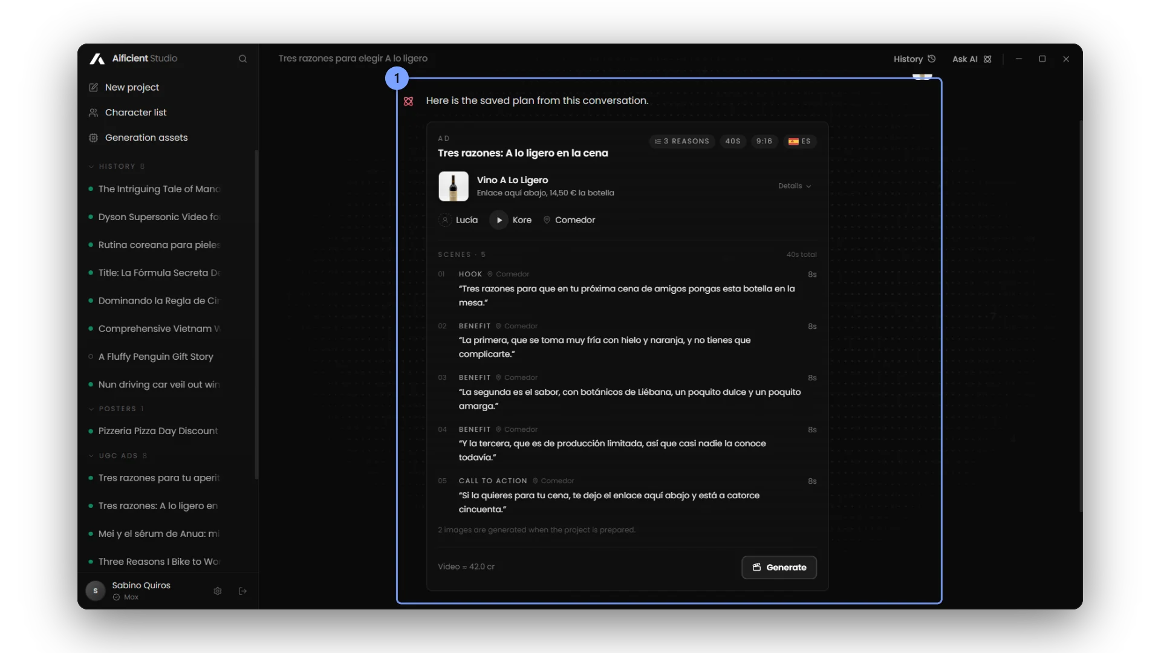Open 'Title: La Fórmula Secreta' project
This screenshot has width=1161, height=653.
pos(159,273)
